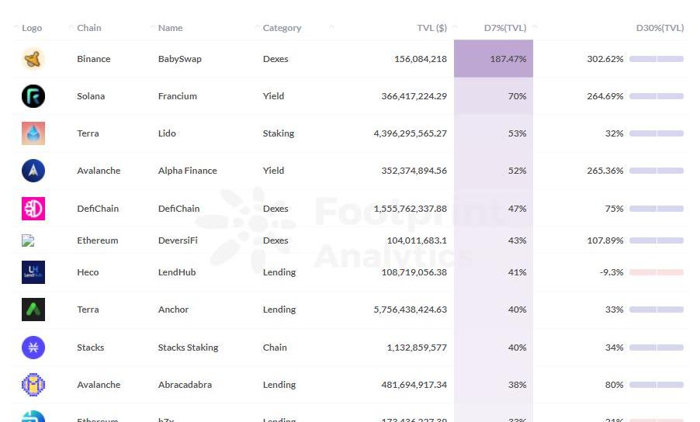This screenshot has height=422, width=700.
Task: Open the BabySwap project name
Action: coord(179,59)
